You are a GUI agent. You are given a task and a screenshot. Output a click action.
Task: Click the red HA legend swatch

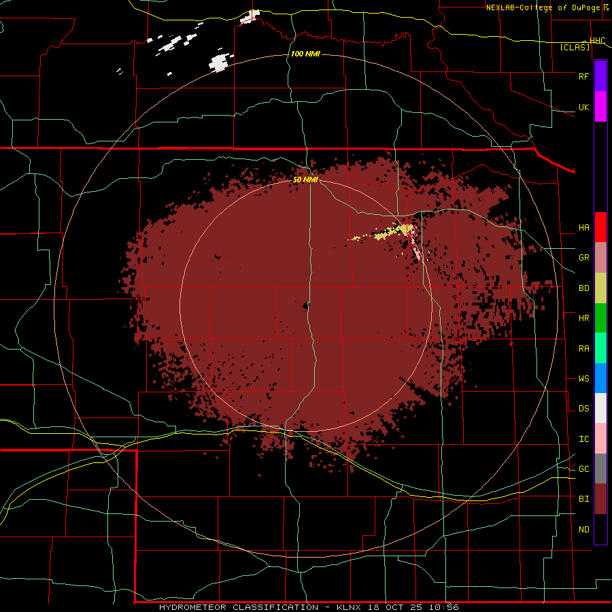(600, 227)
